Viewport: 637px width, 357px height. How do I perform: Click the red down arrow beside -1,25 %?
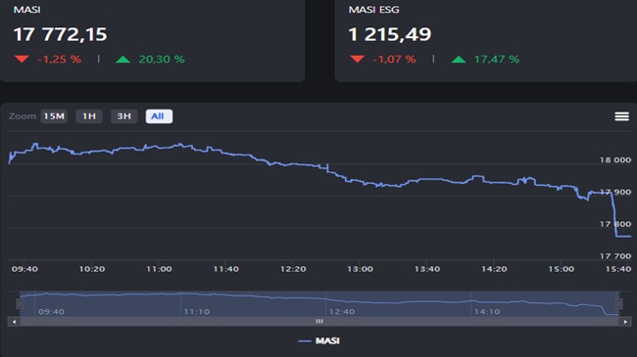[x=22, y=60]
